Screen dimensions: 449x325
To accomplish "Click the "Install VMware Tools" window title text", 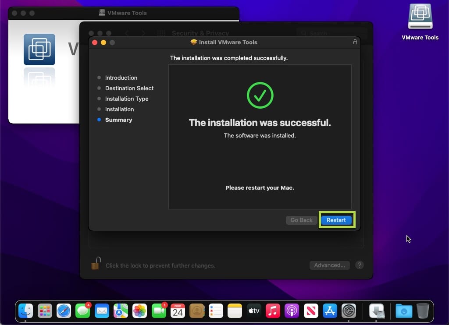I will tap(228, 42).
